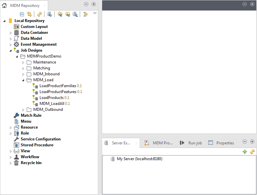Expand the Workflow node
257x195 pixels.
tap(11, 157)
